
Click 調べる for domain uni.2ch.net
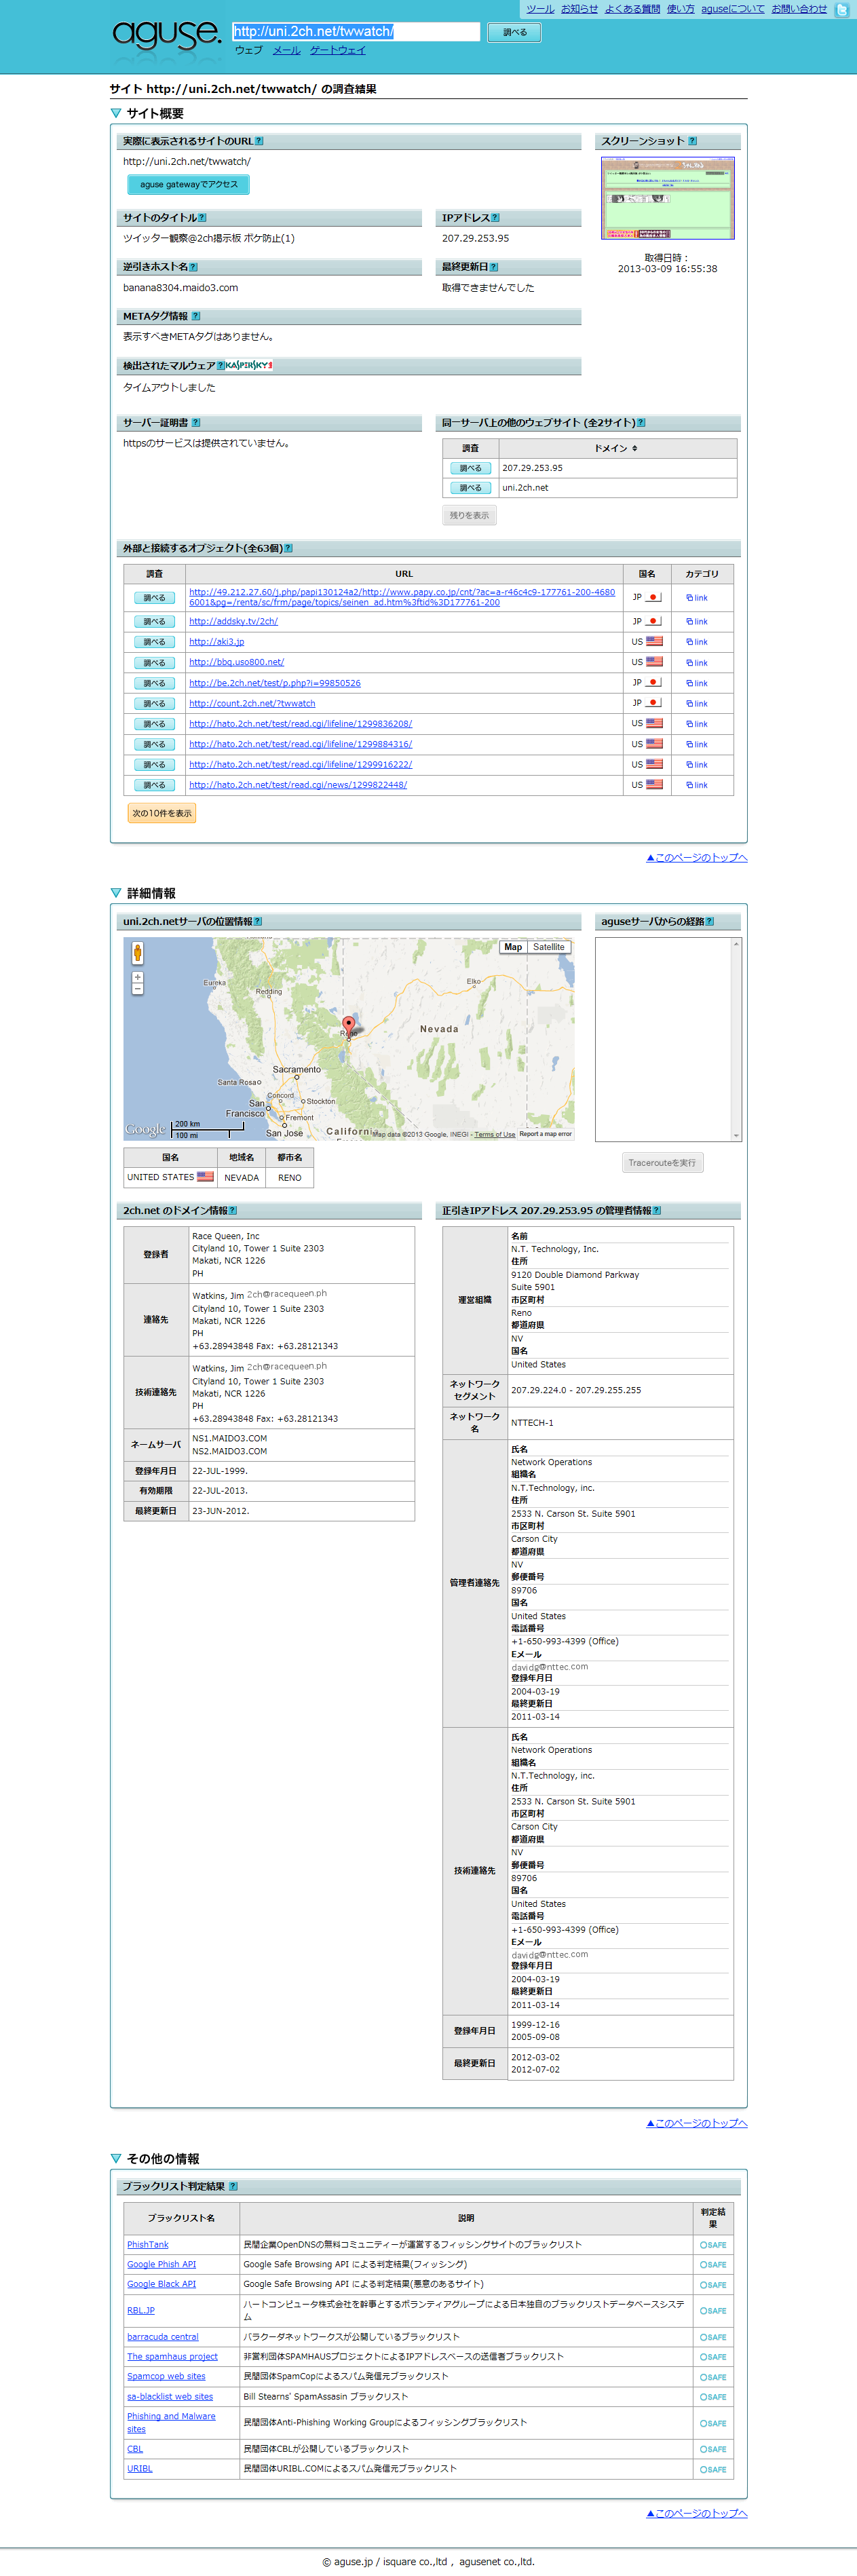(x=470, y=488)
